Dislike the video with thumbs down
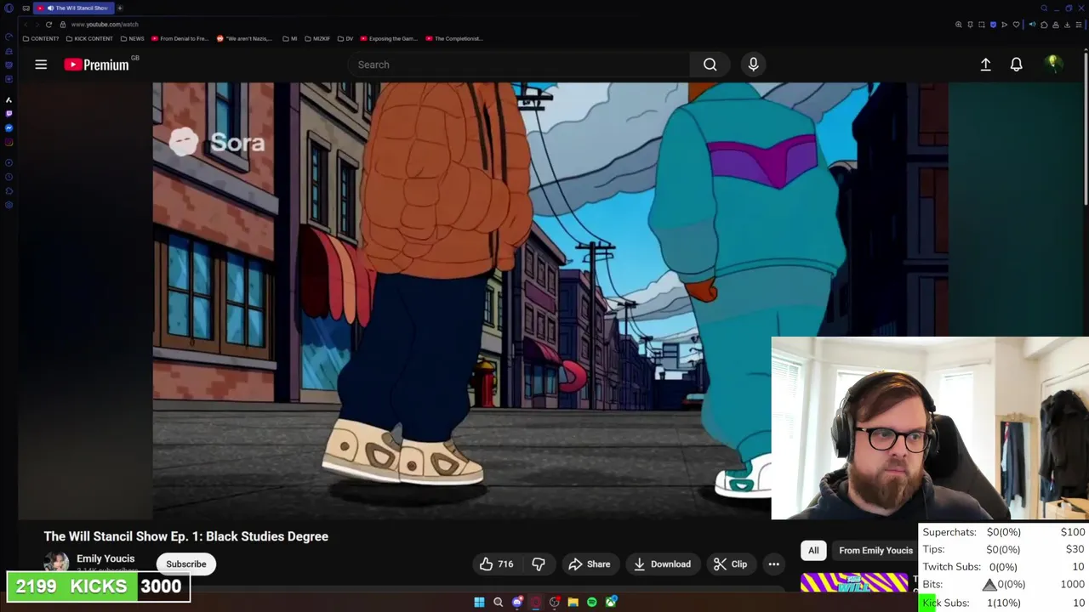 point(539,564)
